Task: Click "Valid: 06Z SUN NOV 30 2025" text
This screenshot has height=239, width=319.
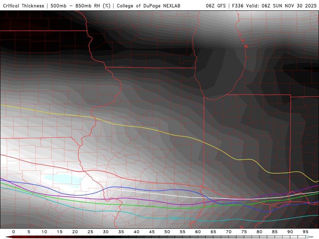Action: click(x=282, y=6)
